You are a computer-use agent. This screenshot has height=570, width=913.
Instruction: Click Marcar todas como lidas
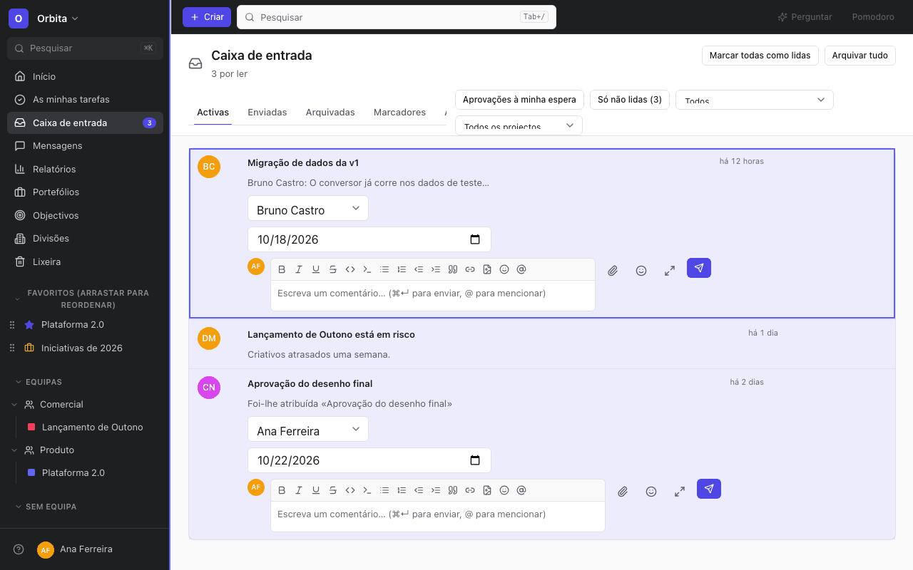pos(760,56)
